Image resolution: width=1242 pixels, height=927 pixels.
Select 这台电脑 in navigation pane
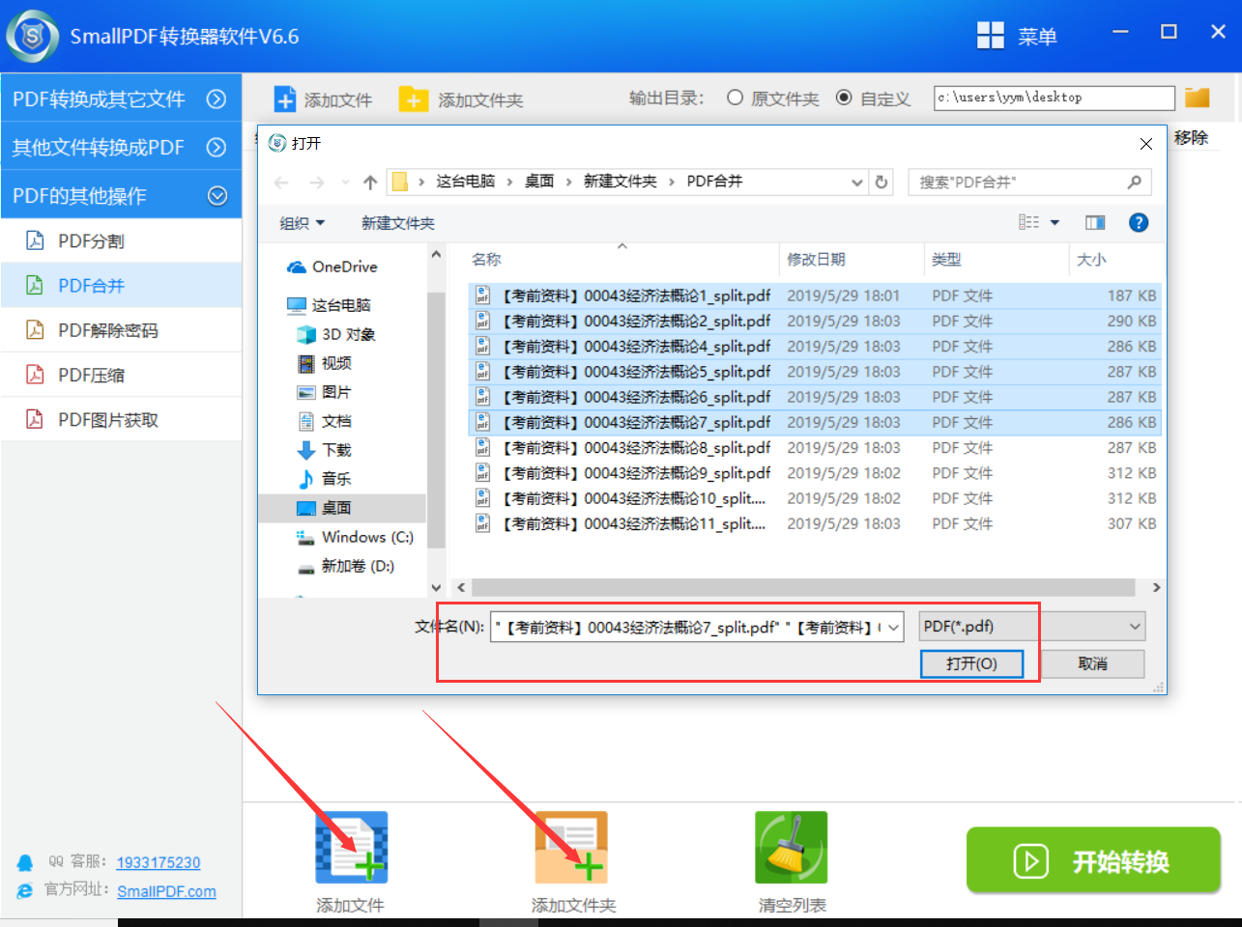[x=330, y=305]
